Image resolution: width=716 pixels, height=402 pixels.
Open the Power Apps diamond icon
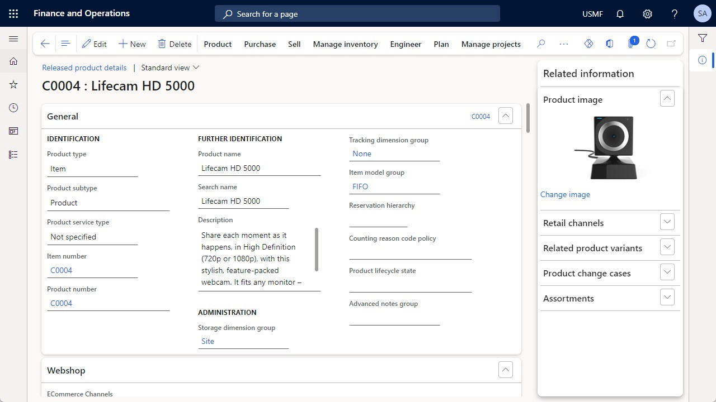[588, 44]
